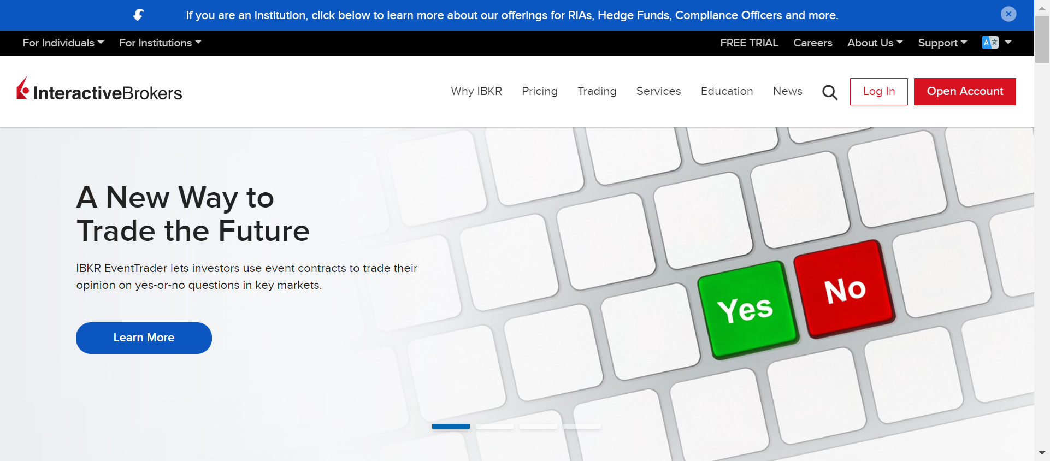This screenshot has width=1050, height=461.
Task: Open the Support dropdown menu
Action: click(x=942, y=43)
